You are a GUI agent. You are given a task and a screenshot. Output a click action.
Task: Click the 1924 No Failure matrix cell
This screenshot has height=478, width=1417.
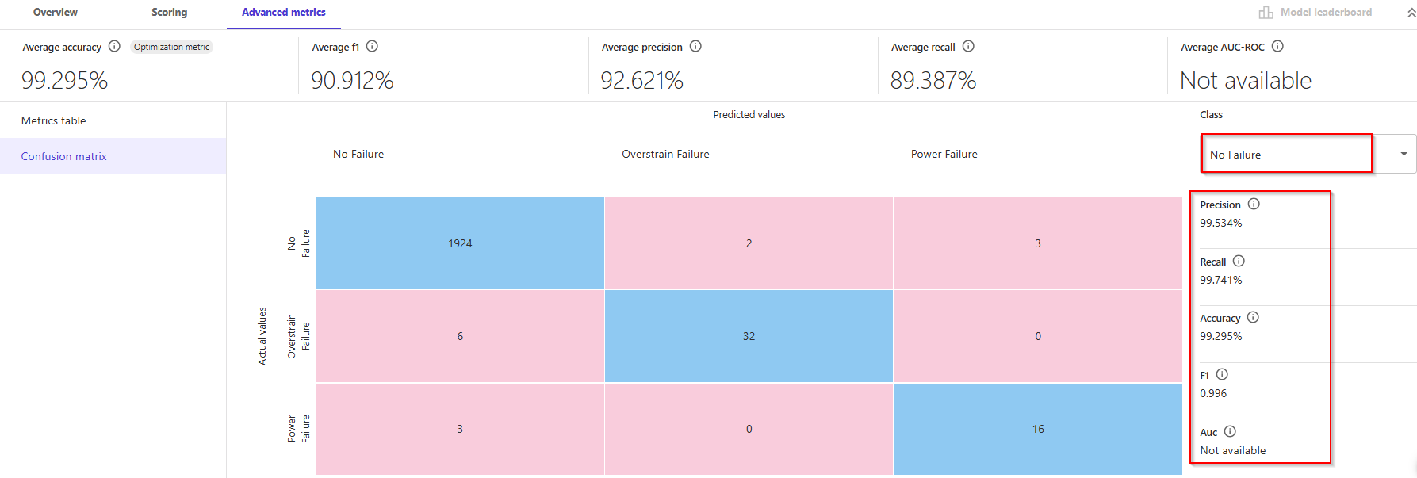click(460, 243)
